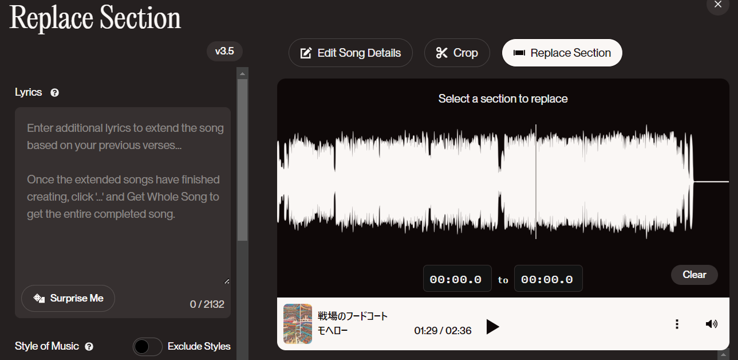Click the Surprise Me wand icon
This screenshot has height=360, width=738.
[x=38, y=298]
